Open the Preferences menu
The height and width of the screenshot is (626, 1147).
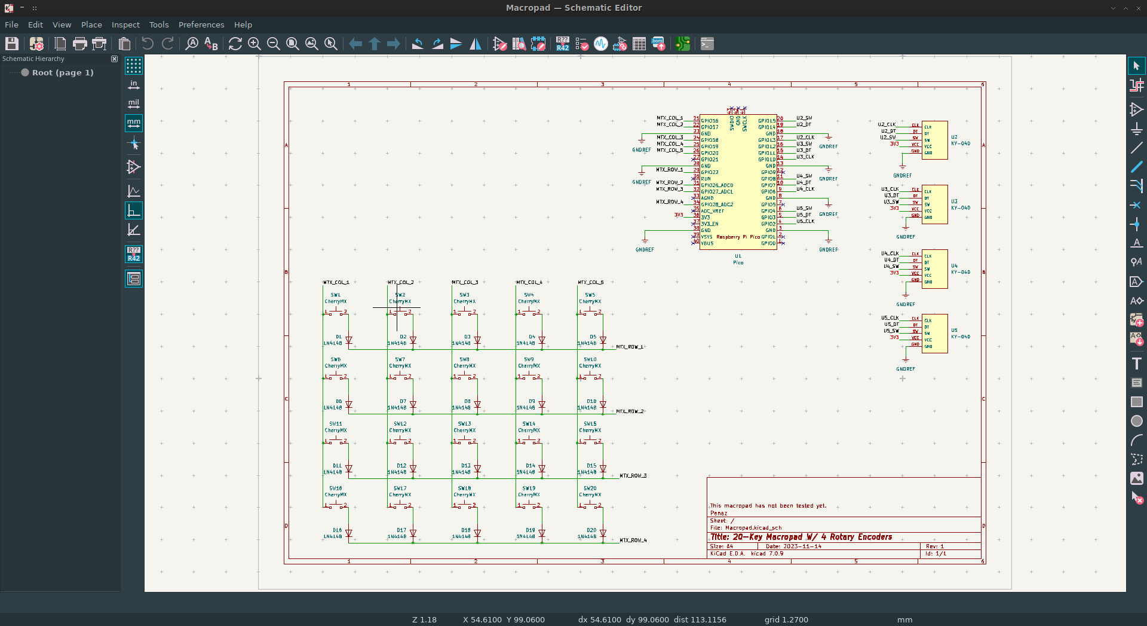201,25
